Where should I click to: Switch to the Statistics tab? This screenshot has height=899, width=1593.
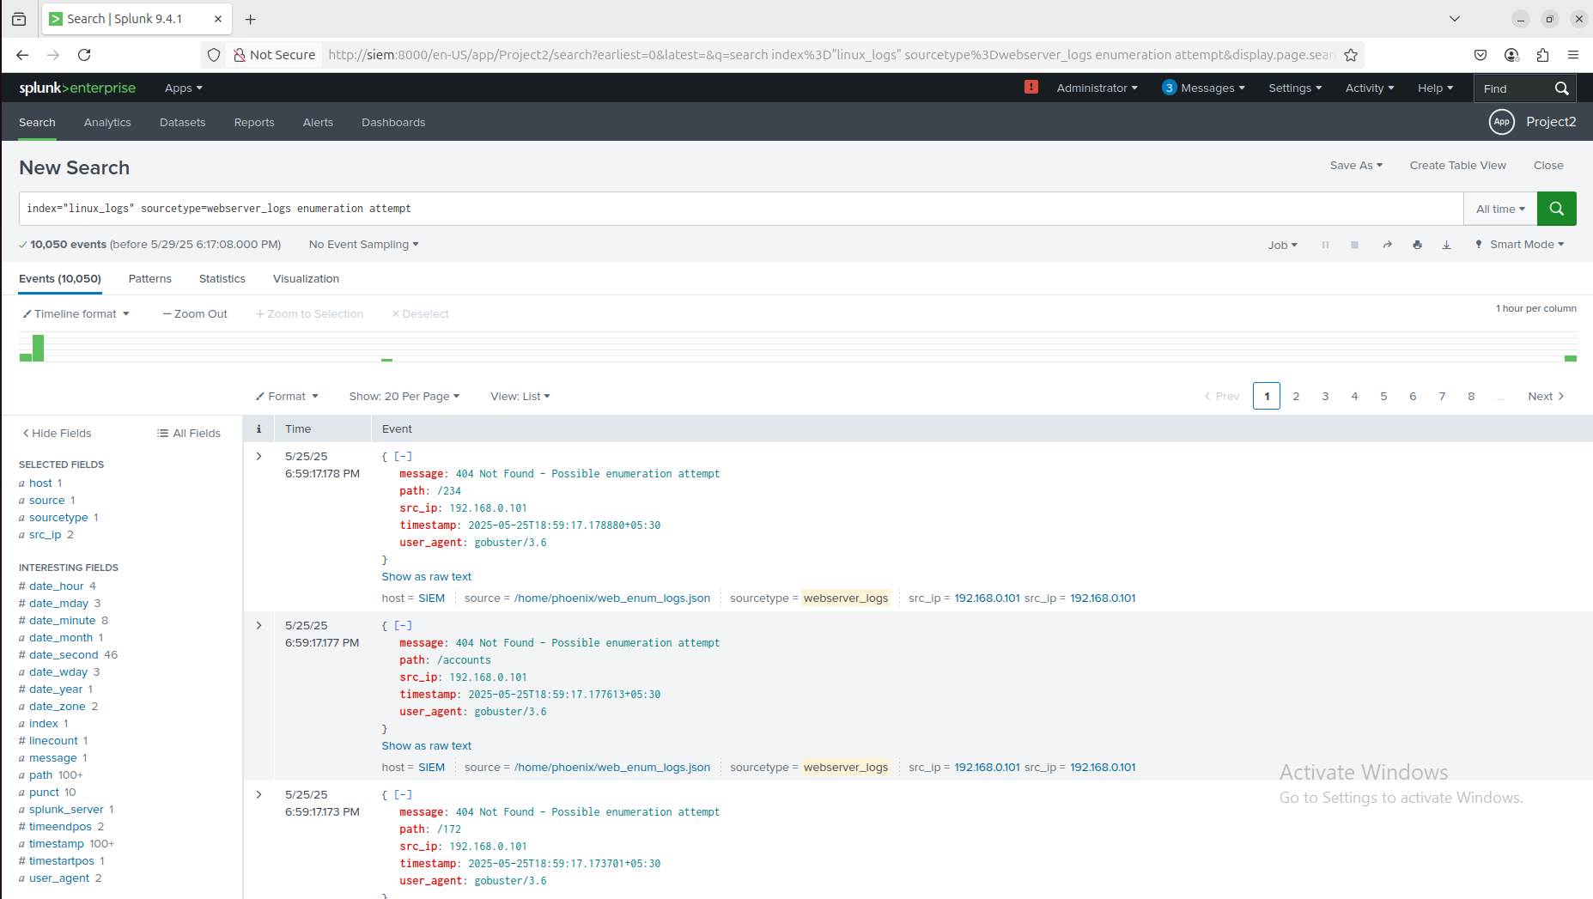[x=222, y=279]
